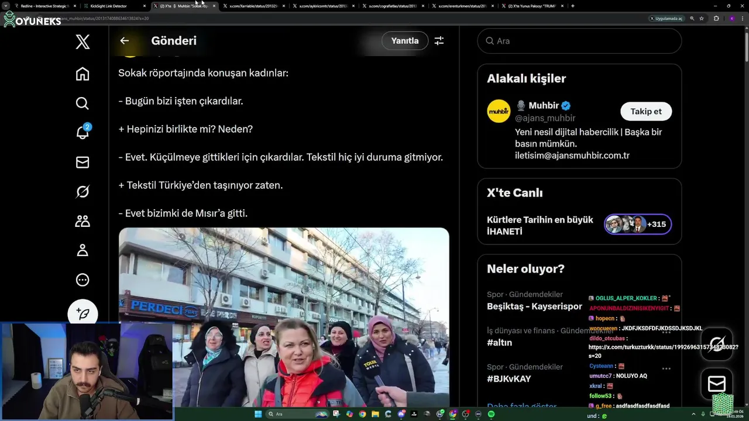This screenshot has height=421, width=749.
Task: Open floating messages envelope button
Action: (717, 384)
